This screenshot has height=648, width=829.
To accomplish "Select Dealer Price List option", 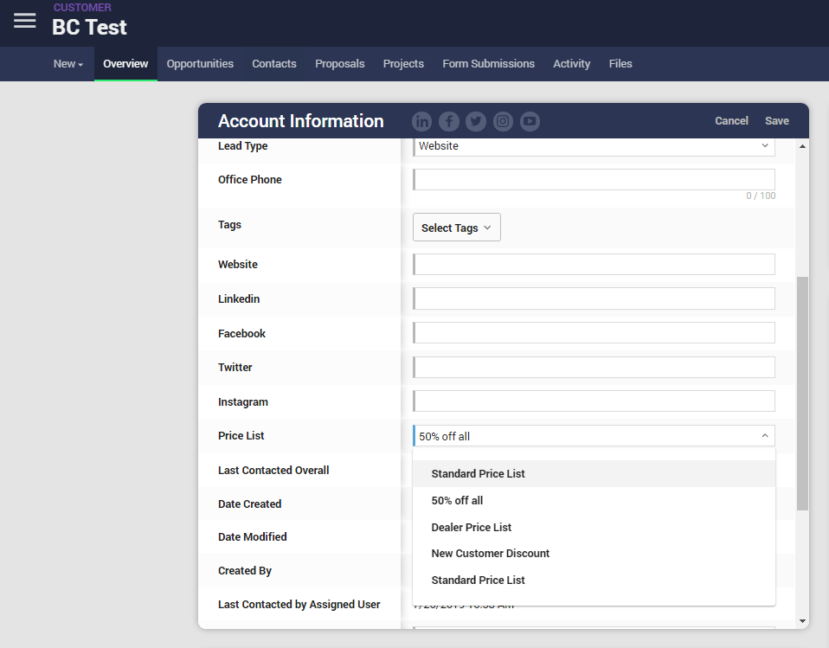I will (594, 528).
